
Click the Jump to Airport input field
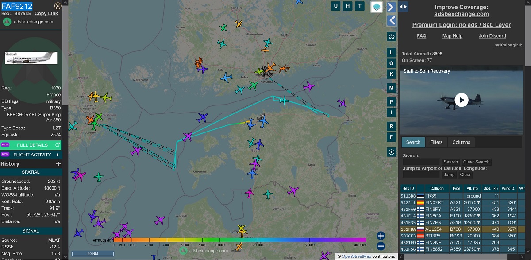pyautogui.click(x=421, y=175)
